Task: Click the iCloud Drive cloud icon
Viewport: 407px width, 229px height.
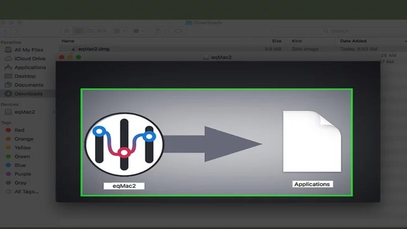Action: point(8,59)
